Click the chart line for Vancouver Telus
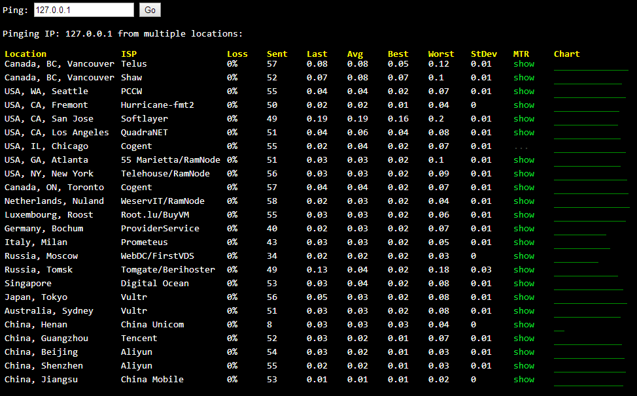The width and height of the screenshot is (637, 396). point(591,70)
